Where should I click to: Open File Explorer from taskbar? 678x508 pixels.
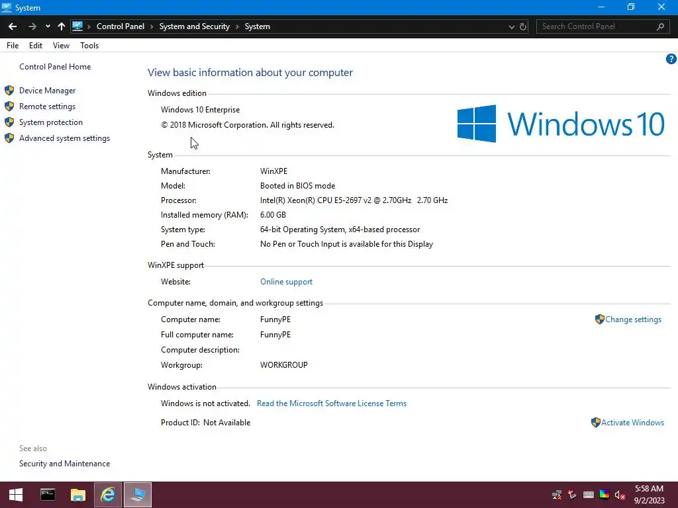pos(78,495)
